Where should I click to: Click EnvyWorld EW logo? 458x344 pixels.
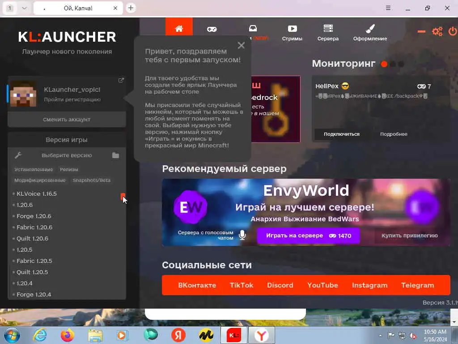click(x=191, y=207)
